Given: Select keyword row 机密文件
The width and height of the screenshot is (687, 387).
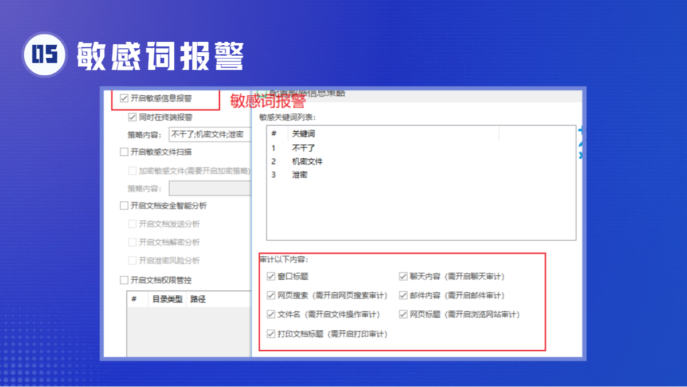Looking at the screenshot, I should [307, 161].
